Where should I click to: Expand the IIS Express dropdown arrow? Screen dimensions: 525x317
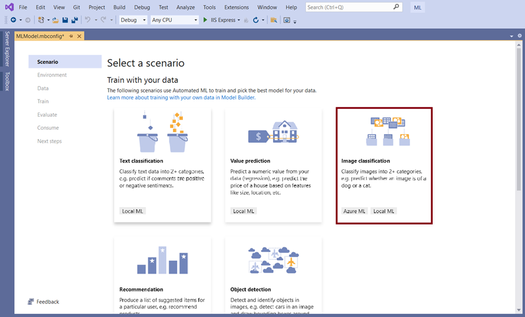(x=239, y=20)
